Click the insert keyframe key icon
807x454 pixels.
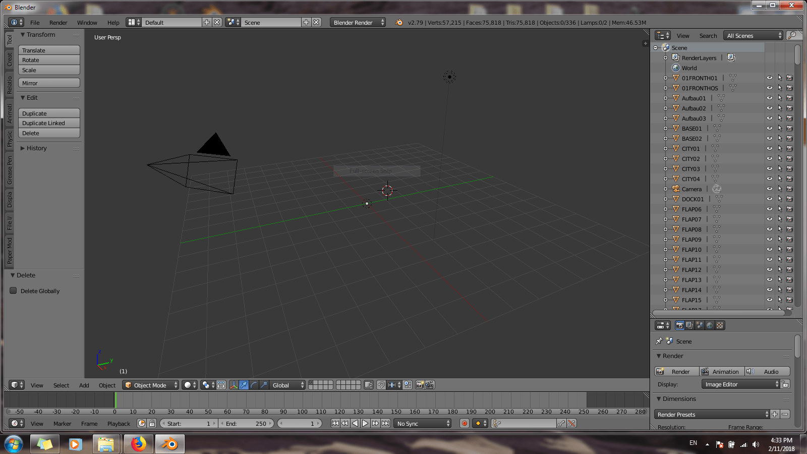[x=561, y=424]
